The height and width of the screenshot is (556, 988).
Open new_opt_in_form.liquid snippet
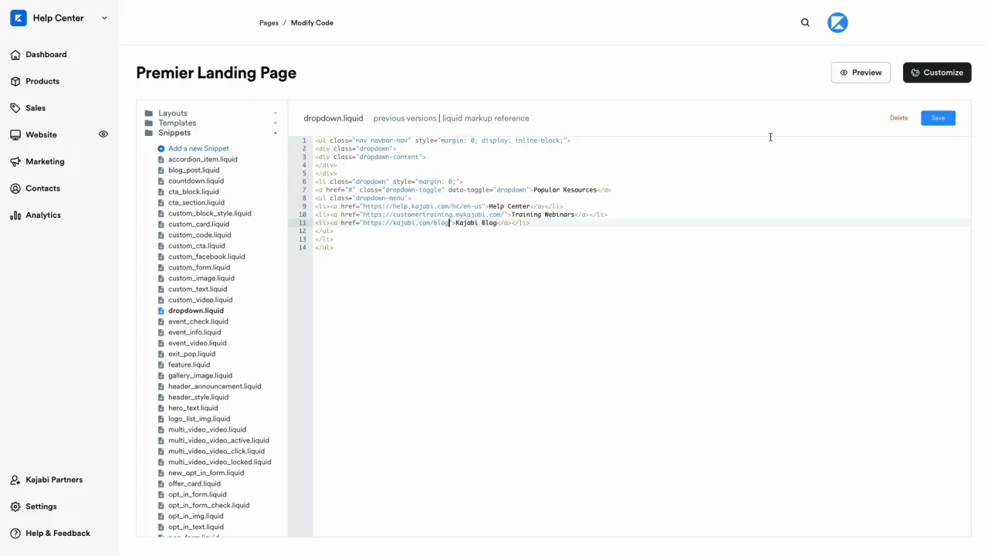206,473
